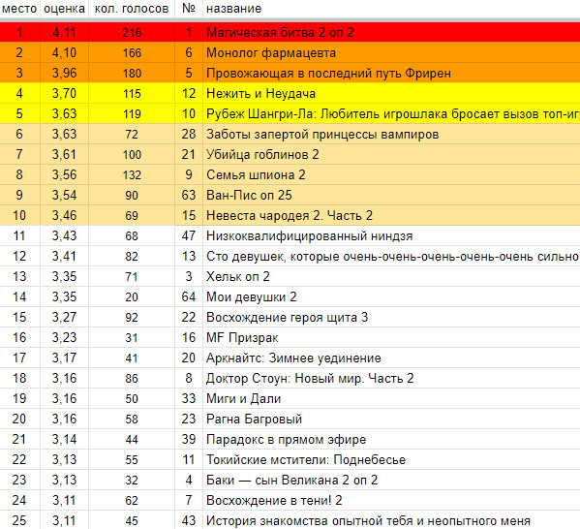
Task: Click the "Монолог фармацевта" title cell
Action: point(391,52)
